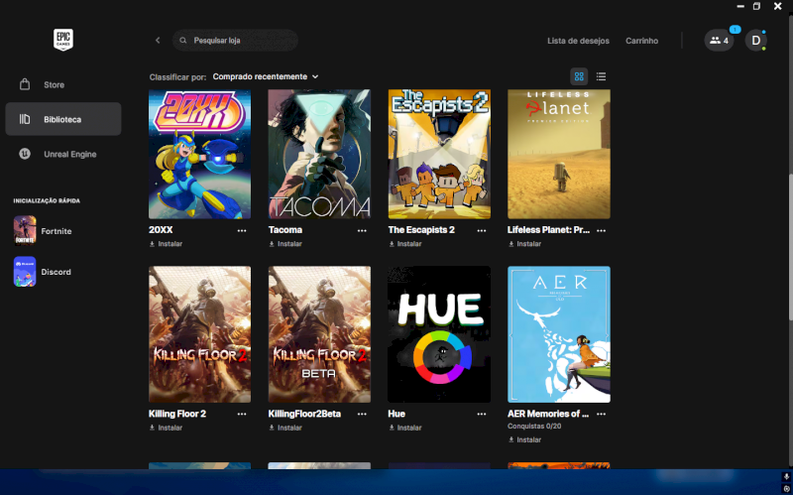Click the Unreal Engine logo icon

[x=24, y=154]
